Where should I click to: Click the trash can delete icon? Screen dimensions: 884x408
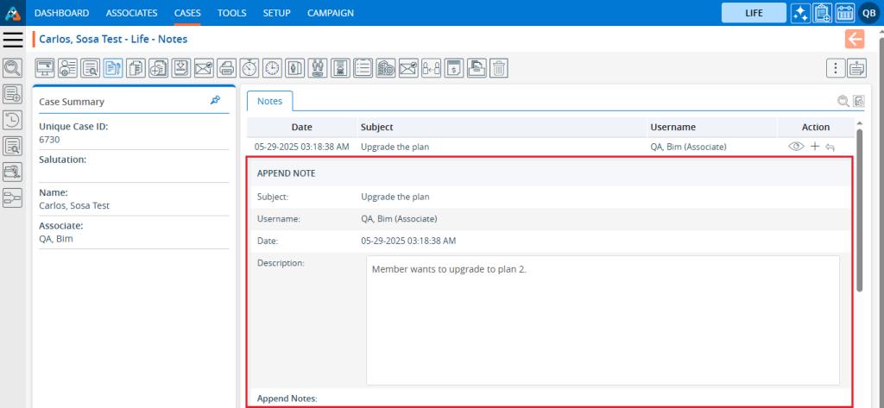[x=499, y=68]
